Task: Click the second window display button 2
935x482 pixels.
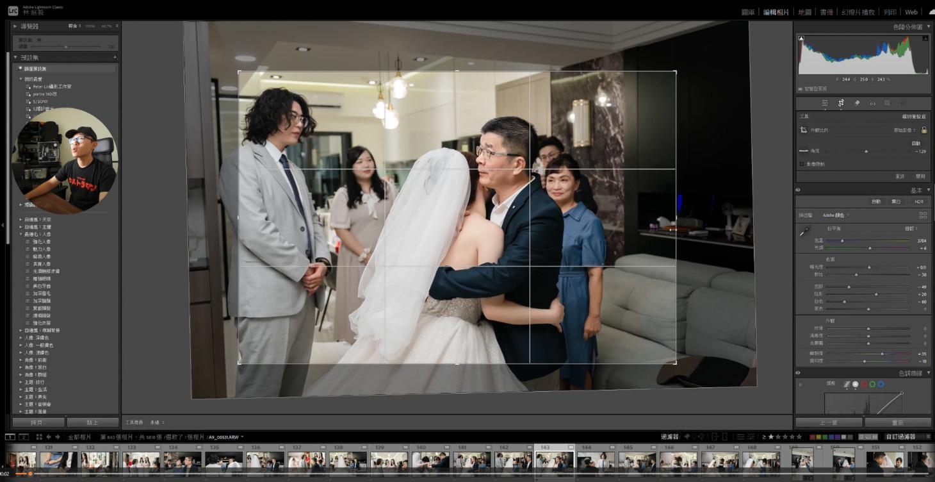Action: tap(23, 437)
